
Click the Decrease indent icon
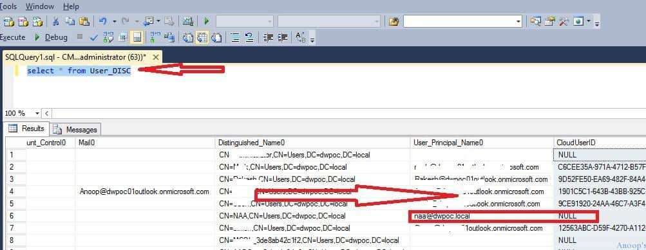click(268, 38)
